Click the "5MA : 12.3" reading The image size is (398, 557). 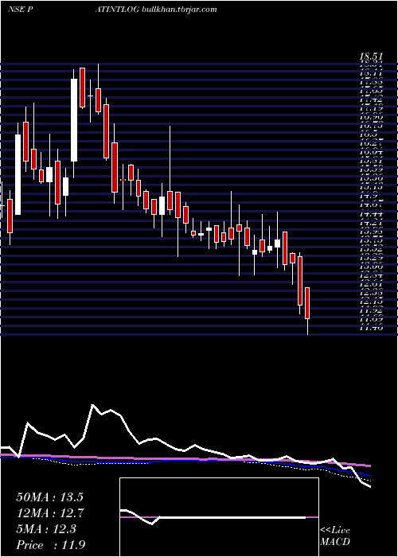click(46, 529)
